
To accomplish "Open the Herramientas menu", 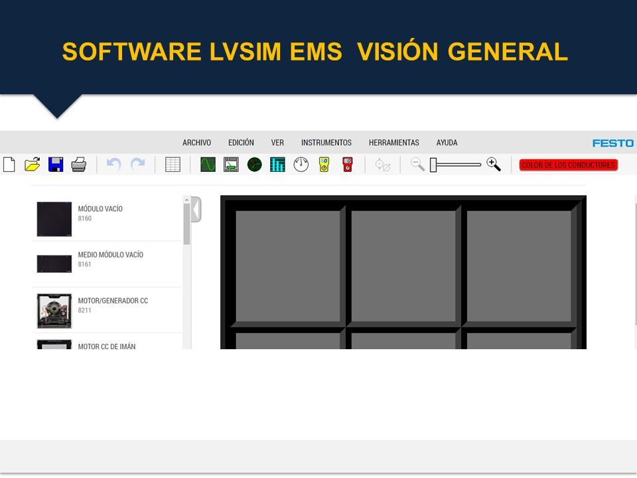I will [393, 143].
